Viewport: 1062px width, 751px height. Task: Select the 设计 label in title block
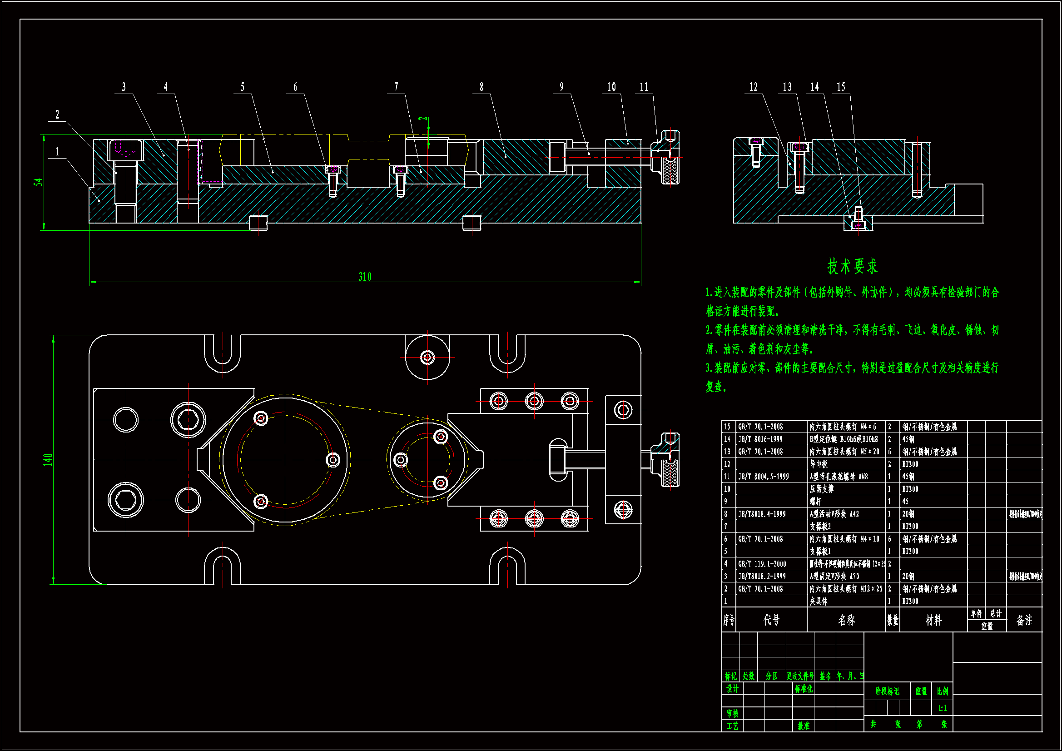[732, 689]
